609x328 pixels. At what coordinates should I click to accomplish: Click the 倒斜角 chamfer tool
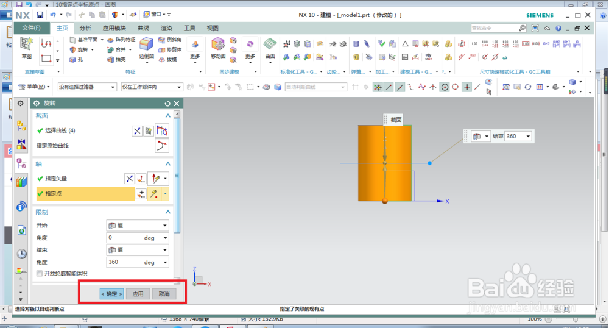point(170,40)
